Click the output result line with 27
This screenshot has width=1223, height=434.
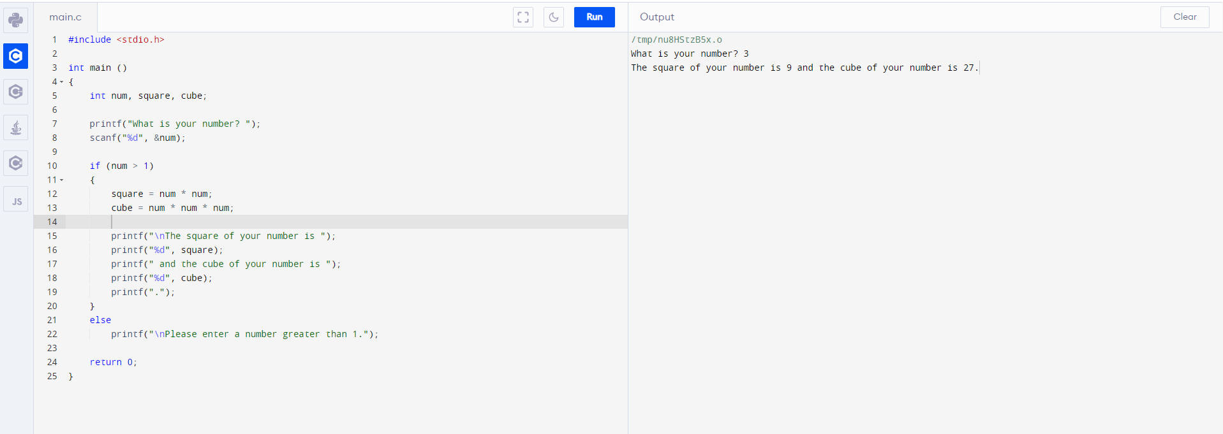805,68
